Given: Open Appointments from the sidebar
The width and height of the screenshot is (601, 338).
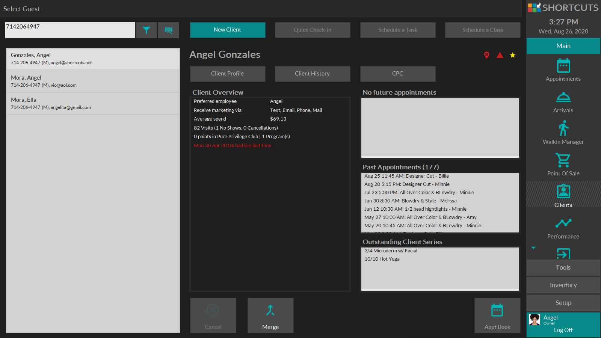Looking at the screenshot, I should point(563,70).
